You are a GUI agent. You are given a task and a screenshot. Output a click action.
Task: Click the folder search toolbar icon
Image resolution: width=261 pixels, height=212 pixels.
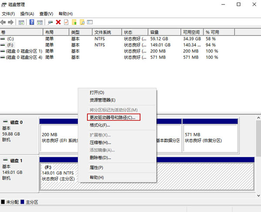[x=82, y=22]
